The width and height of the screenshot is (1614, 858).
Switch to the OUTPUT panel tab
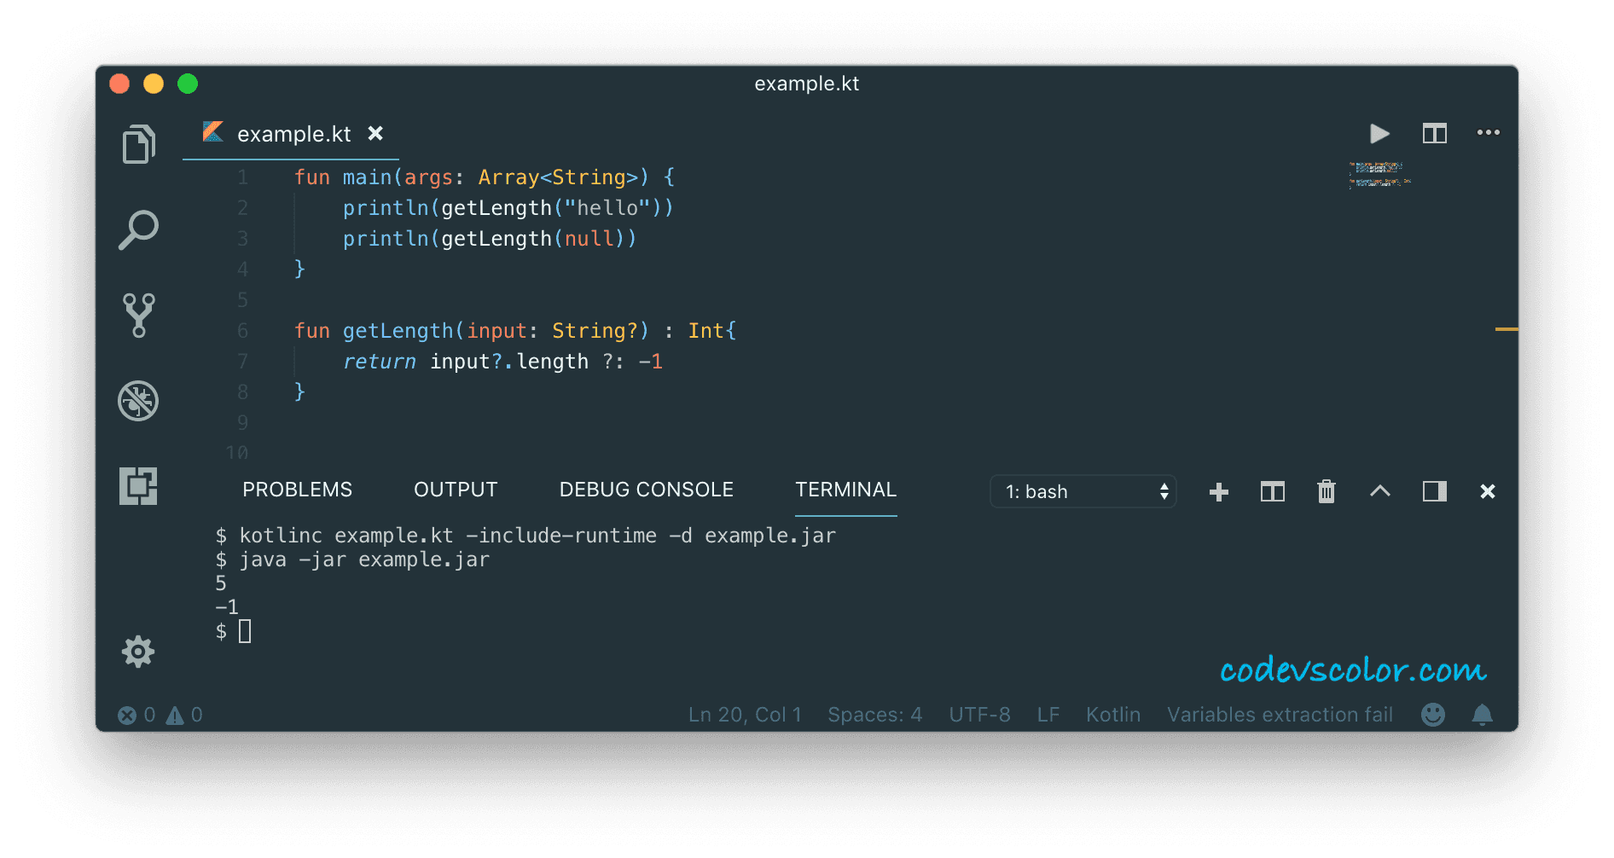click(x=456, y=490)
